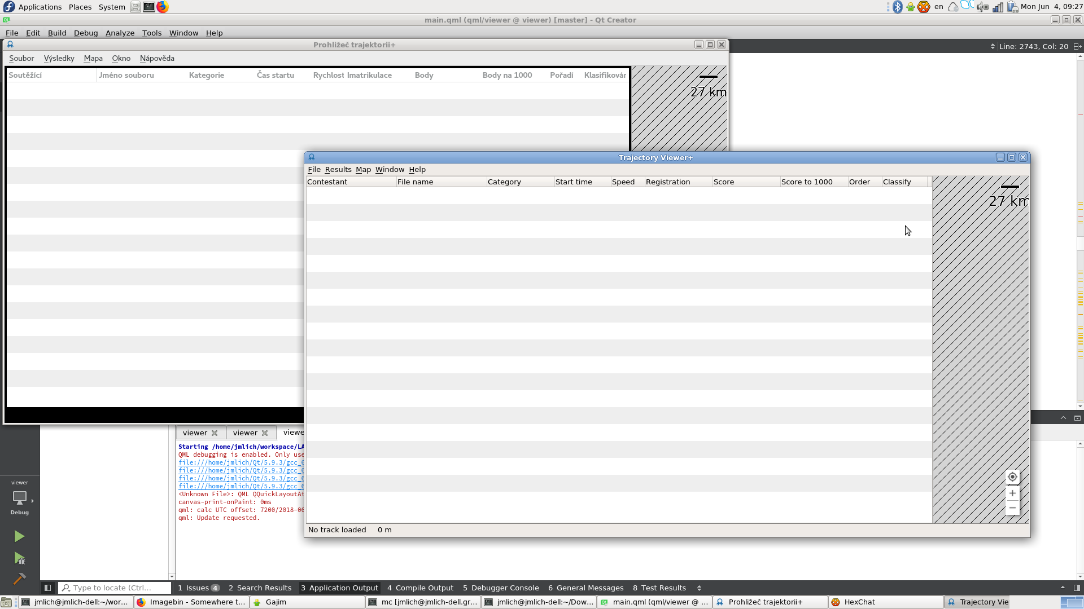
Task: Open the editor file encoding selector arrows
Action: pyautogui.click(x=993, y=46)
